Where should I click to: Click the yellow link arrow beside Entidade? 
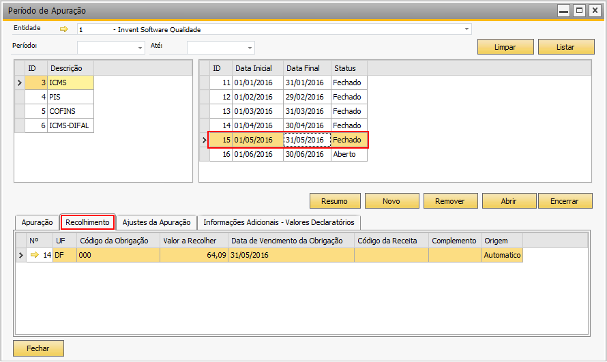[64, 29]
